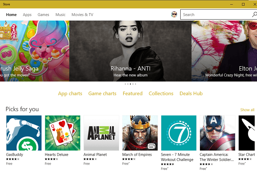The height and width of the screenshot is (182, 257).
Task: Minimize the Store window
Action: [231, 4]
